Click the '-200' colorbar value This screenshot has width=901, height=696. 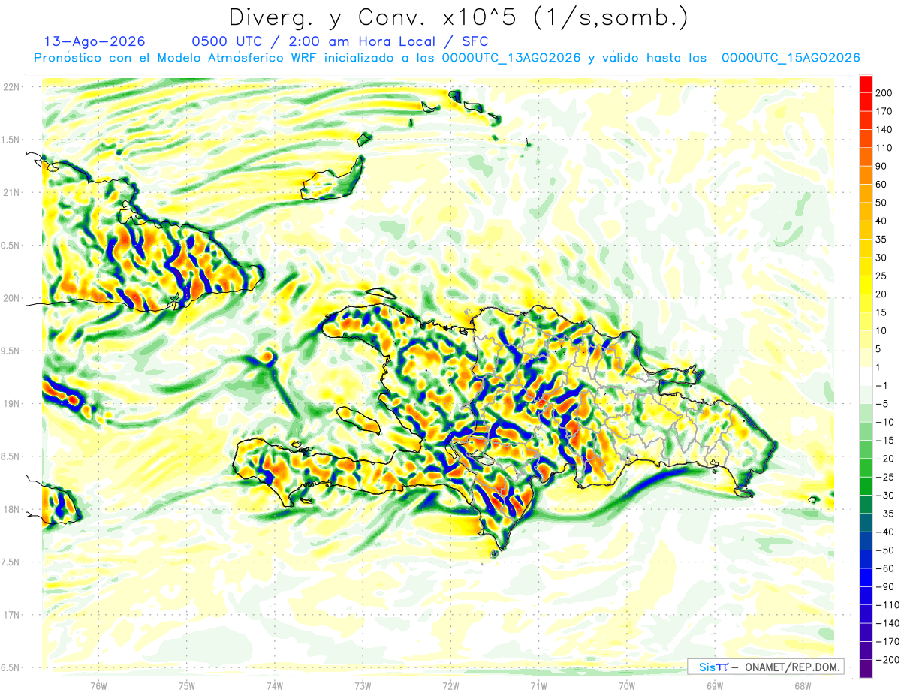tap(888, 659)
